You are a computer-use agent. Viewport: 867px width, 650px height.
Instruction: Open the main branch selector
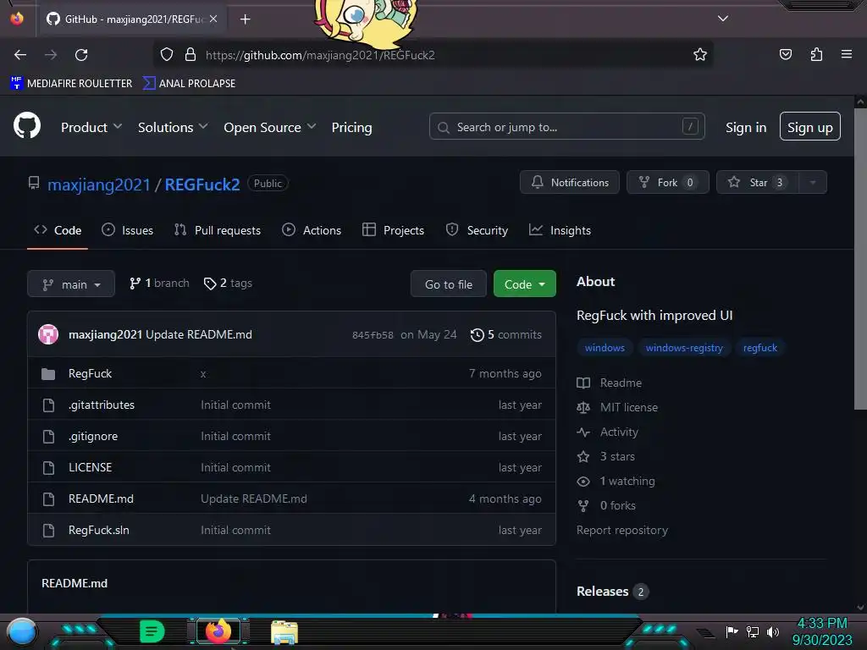(x=71, y=284)
